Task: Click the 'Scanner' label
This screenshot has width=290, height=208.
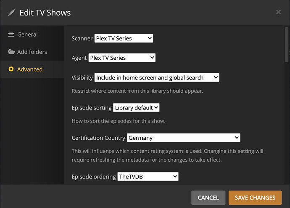Action: (x=82, y=38)
